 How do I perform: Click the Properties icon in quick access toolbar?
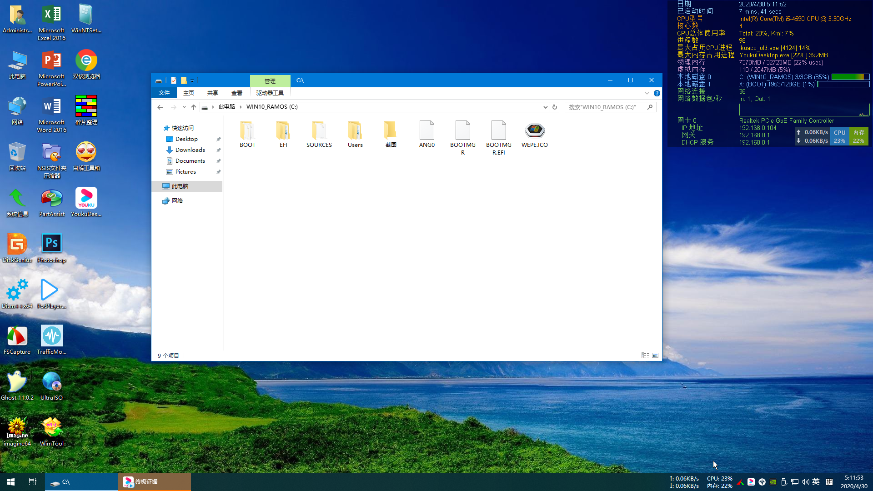(x=174, y=80)
